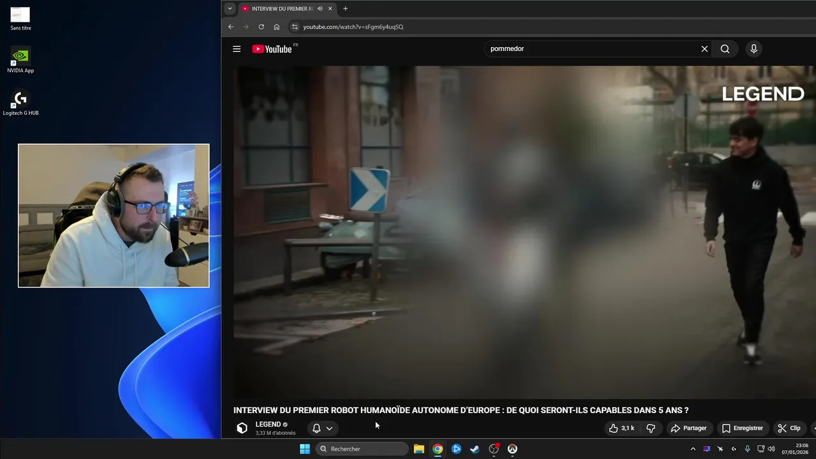Viewport: 816px width, 459px height.
Task: Visit the LEGEND channel name link
Action: coord(268,425)
